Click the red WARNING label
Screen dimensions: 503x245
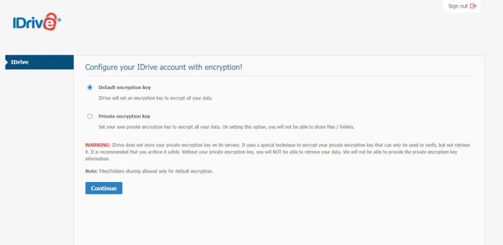98,145
